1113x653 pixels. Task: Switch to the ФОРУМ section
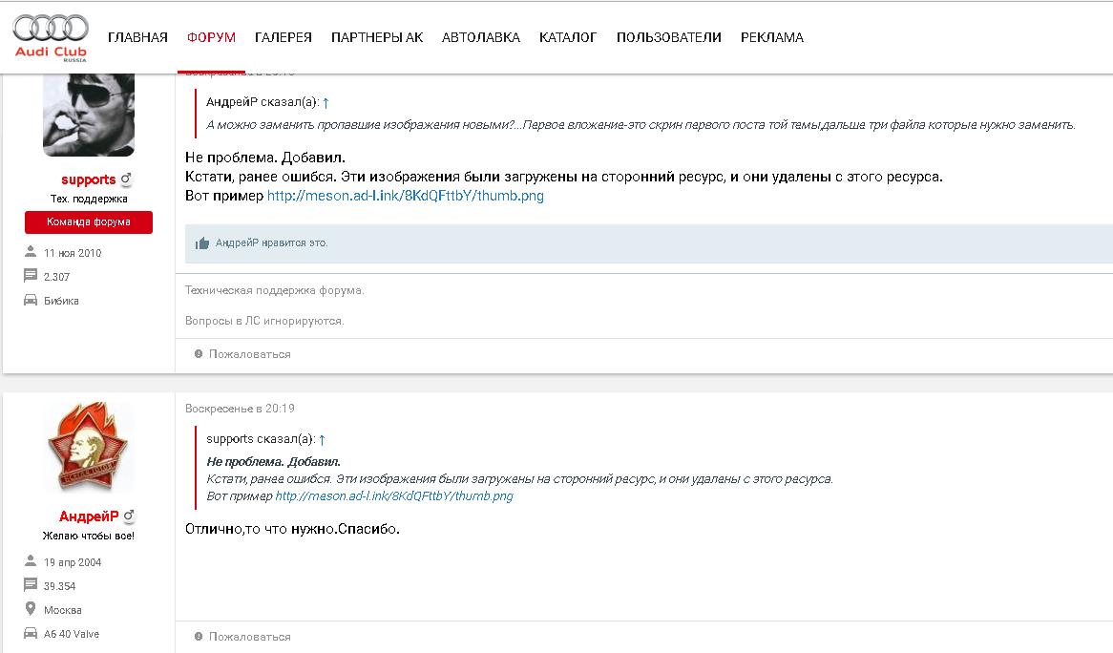click(x=211, y=37)
